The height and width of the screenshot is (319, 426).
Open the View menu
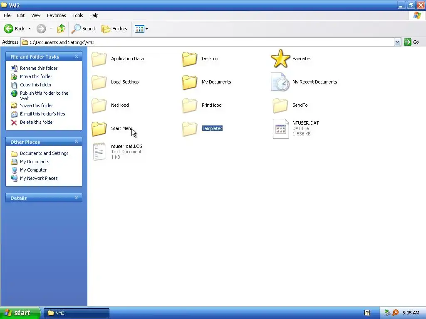point(36,15)
